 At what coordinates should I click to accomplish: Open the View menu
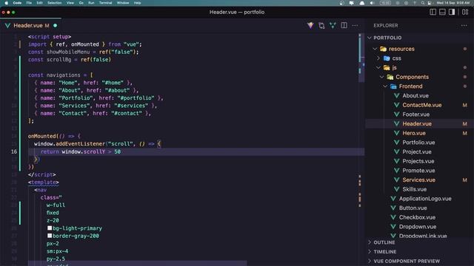pos(70,3)
